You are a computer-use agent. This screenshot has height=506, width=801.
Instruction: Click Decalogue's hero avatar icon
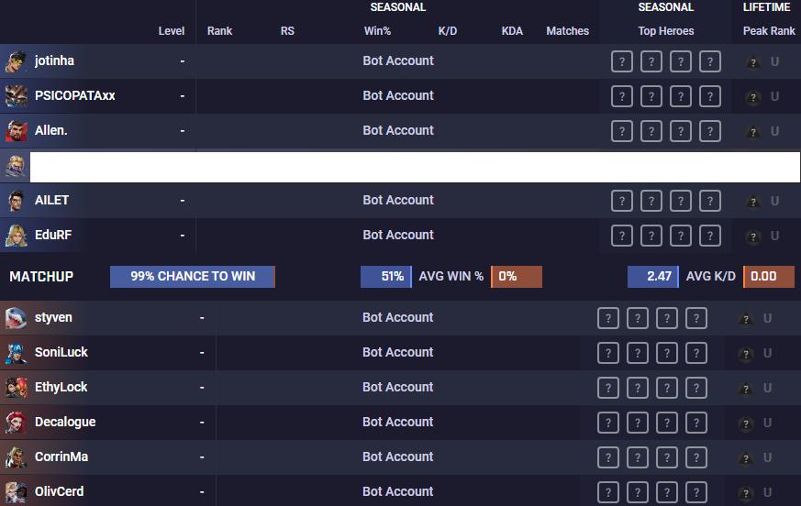point(16,423)
